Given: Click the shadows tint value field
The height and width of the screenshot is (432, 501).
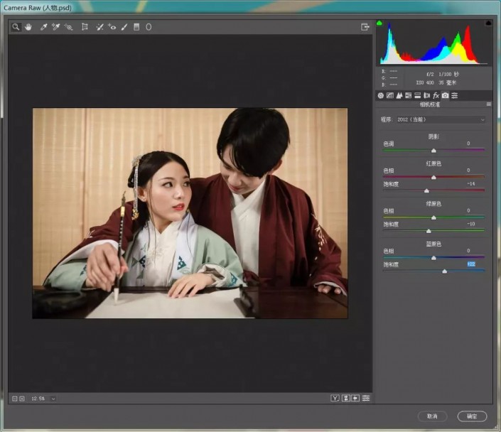Looking at the screenshot, I should tap(468, 144).
